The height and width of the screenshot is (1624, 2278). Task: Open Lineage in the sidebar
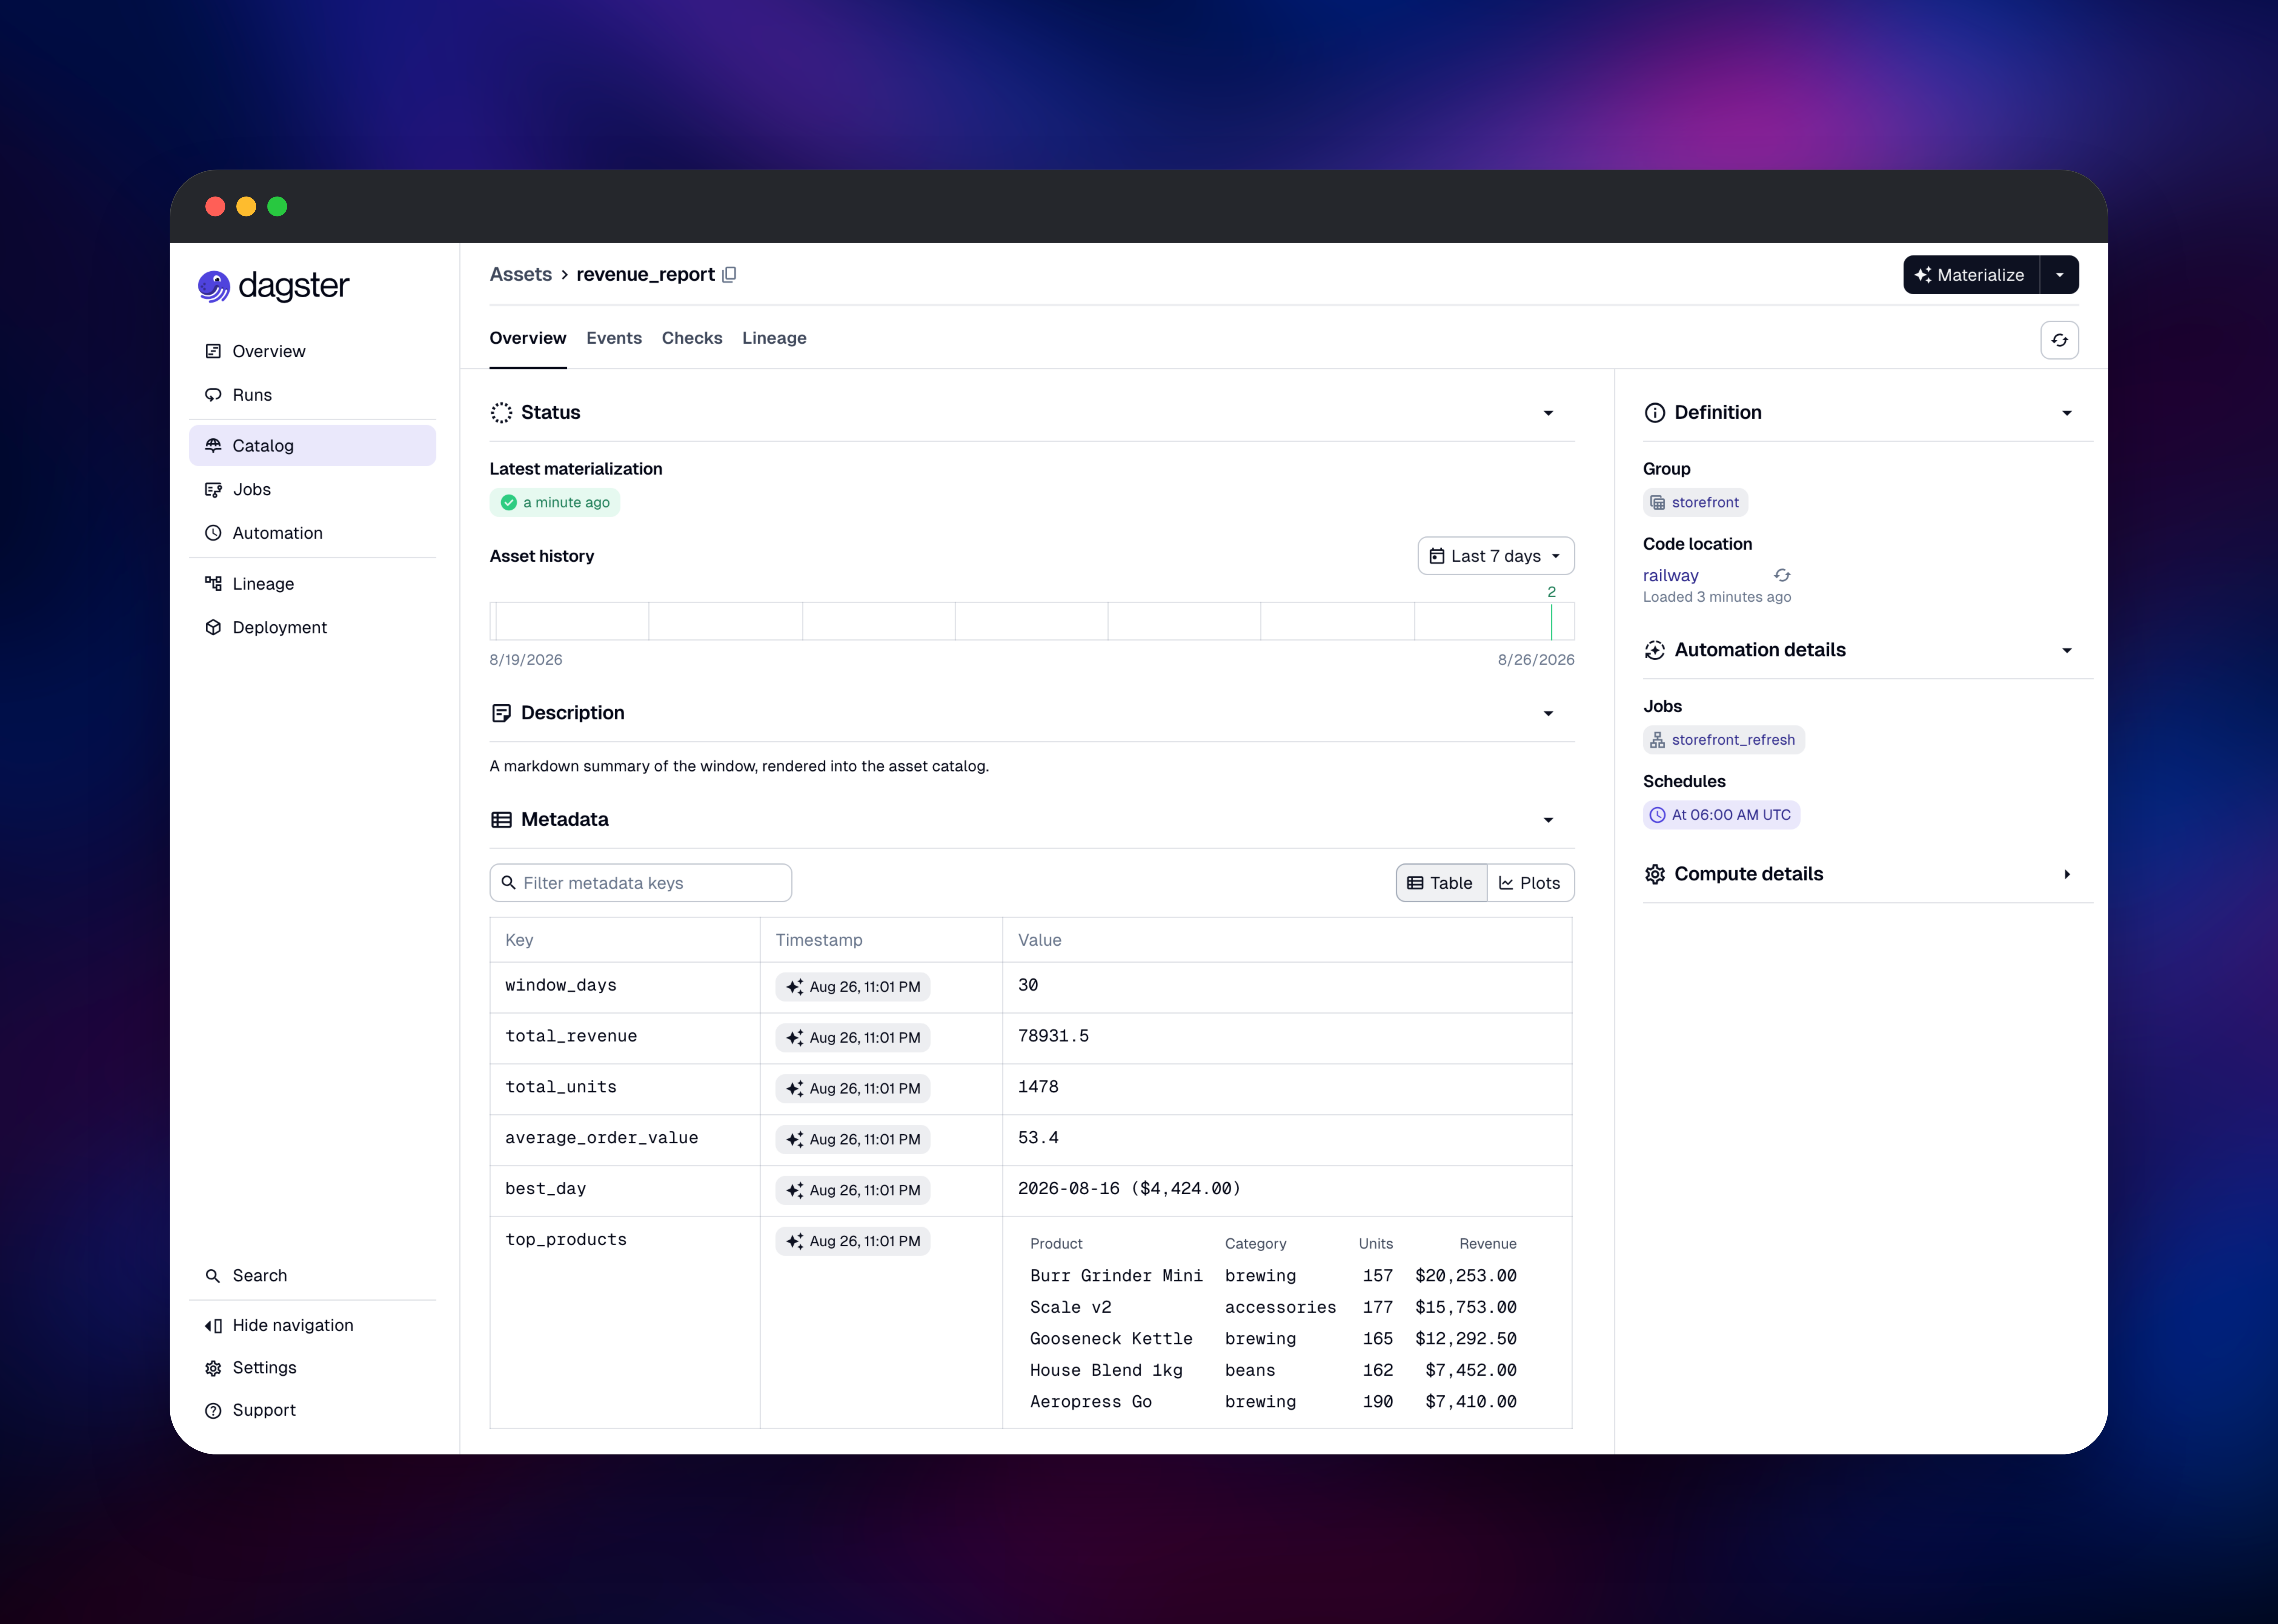click(312, 584)
